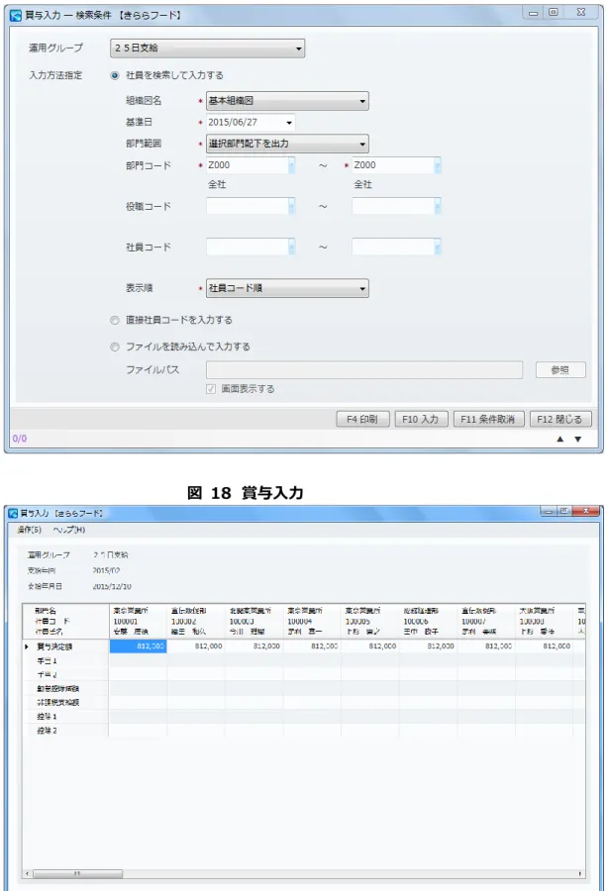Screen dimensions: 609x891
Task: Click the column header for employee 100001
Action: pos(138,621)
